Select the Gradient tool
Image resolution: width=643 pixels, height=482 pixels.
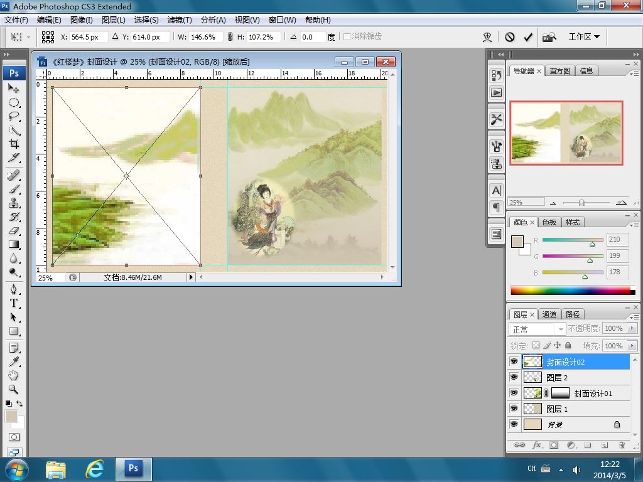pos(14,245)
